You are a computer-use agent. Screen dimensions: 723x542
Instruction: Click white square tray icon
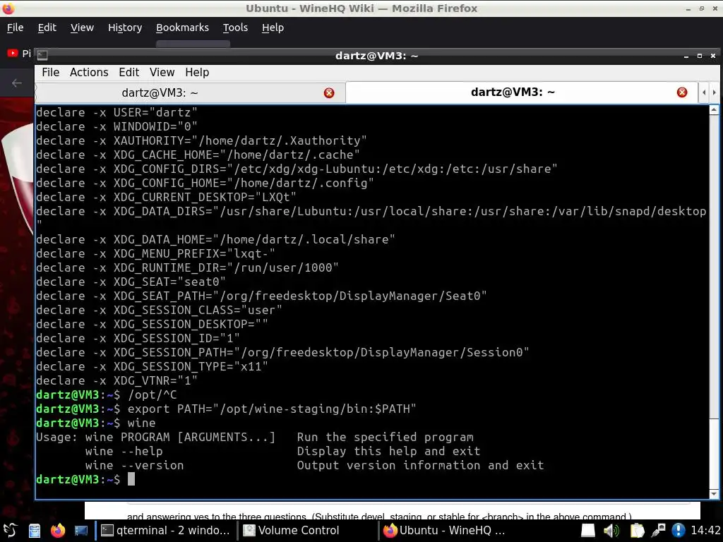point(588,531)
